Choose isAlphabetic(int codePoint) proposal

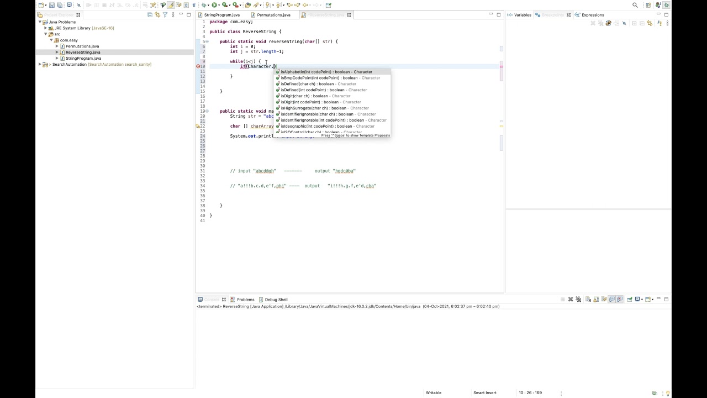(333, 72)
